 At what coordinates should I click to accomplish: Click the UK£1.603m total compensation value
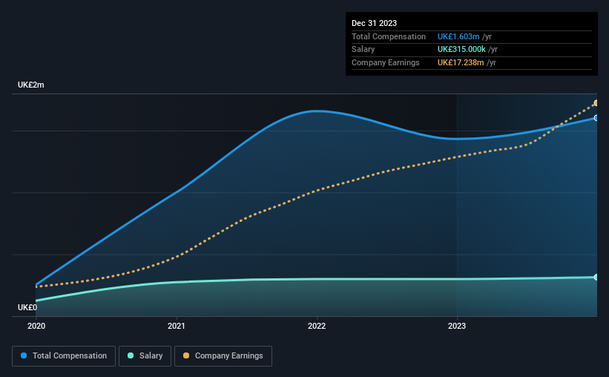click(x=458, y=36)
